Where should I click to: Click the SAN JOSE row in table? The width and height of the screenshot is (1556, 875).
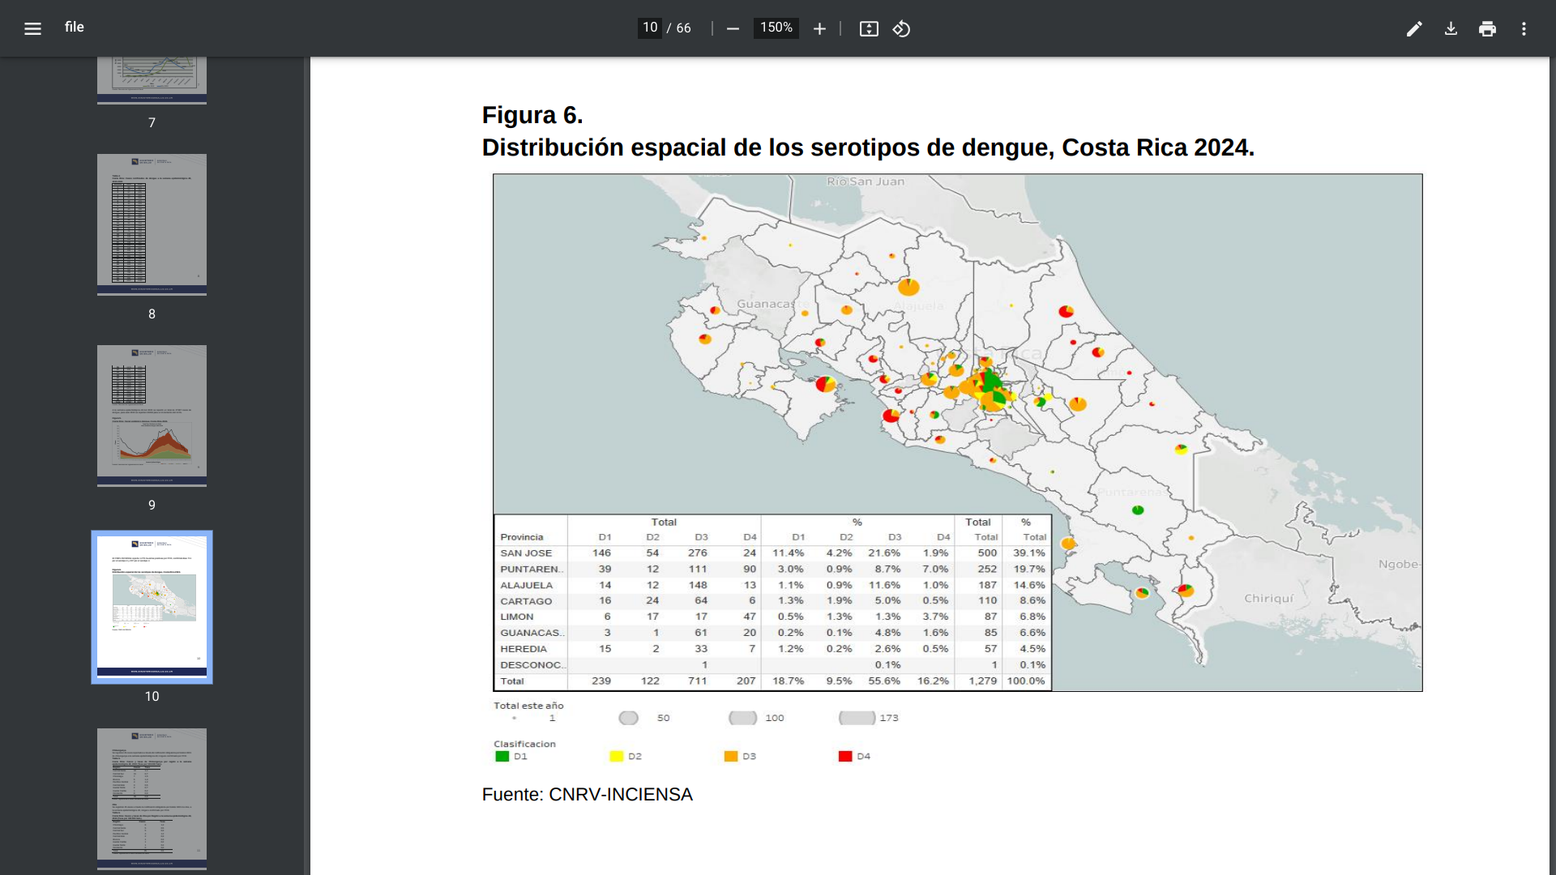pyautogui.click(x=526, y=553)
